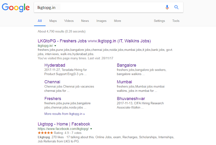216x145 pixels.
Task: Open the Chennai sitelink
Action: (x=52, y=82)
